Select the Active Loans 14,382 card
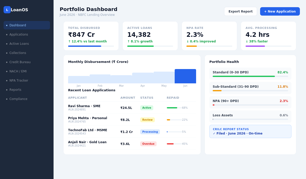The height and width of the screenshot is (179, 306). click(x=150, y=36)
